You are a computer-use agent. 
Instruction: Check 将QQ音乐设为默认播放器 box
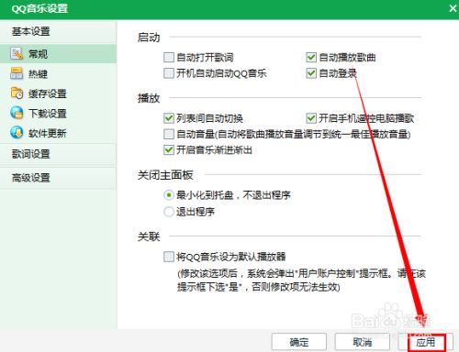169,257
